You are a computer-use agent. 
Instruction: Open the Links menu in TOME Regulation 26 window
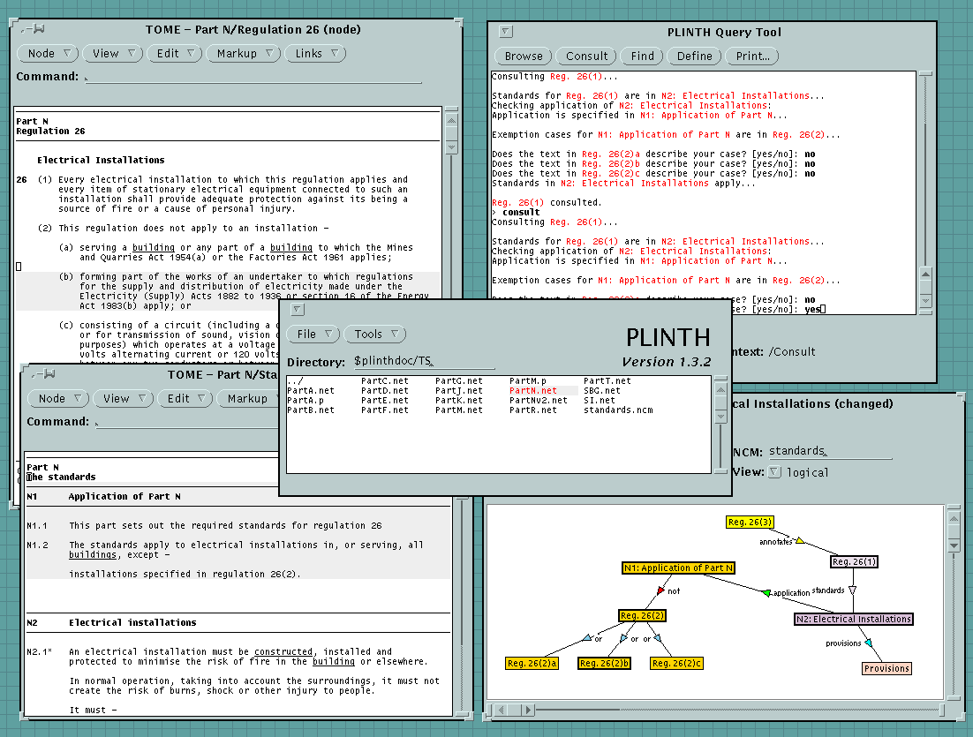(315, 53)
